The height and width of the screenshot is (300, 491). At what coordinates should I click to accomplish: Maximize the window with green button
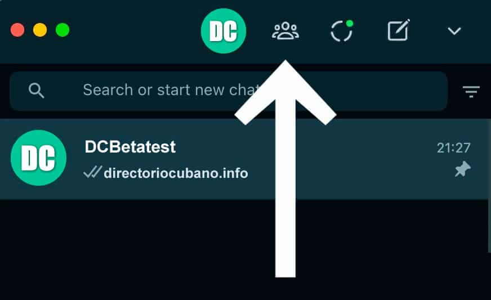(x=63, y=30)
